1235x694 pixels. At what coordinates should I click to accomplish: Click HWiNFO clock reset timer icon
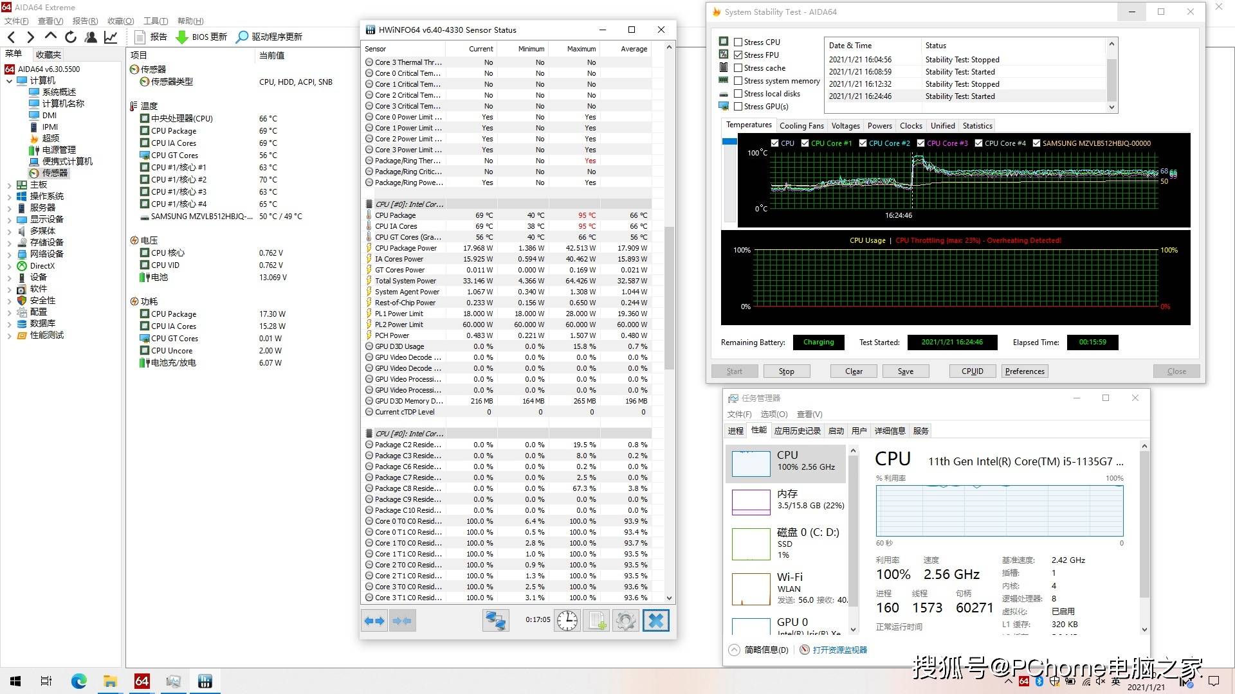567,621
